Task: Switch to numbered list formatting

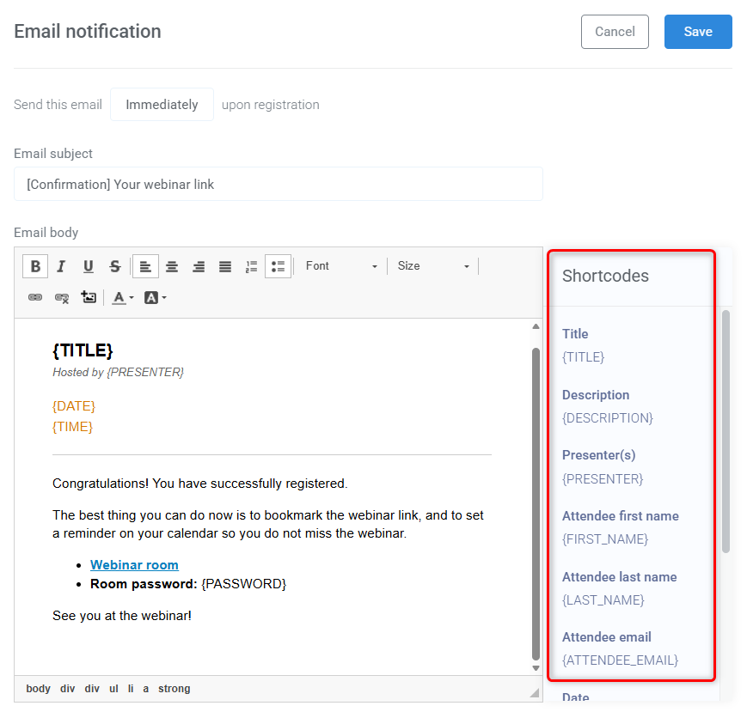Action: pos(250,266)
